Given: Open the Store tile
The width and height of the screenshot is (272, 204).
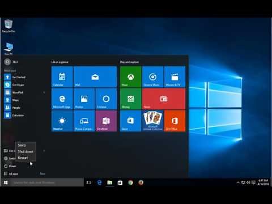Looking at the screenshot, I should coord(130,121).
